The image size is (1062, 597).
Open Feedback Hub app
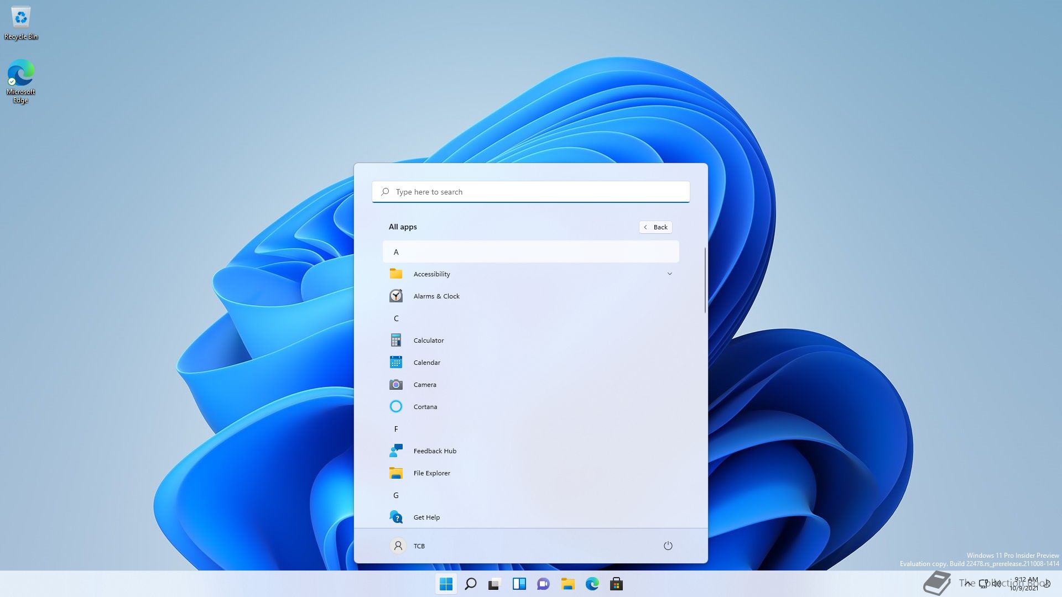point(435,451)
